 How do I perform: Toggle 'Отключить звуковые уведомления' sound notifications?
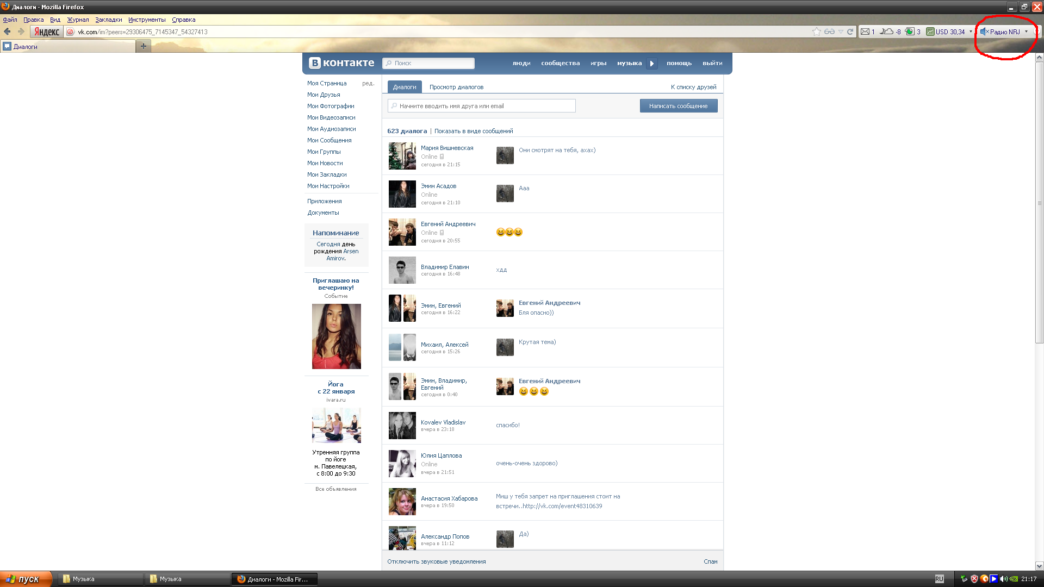pos(436,561)
